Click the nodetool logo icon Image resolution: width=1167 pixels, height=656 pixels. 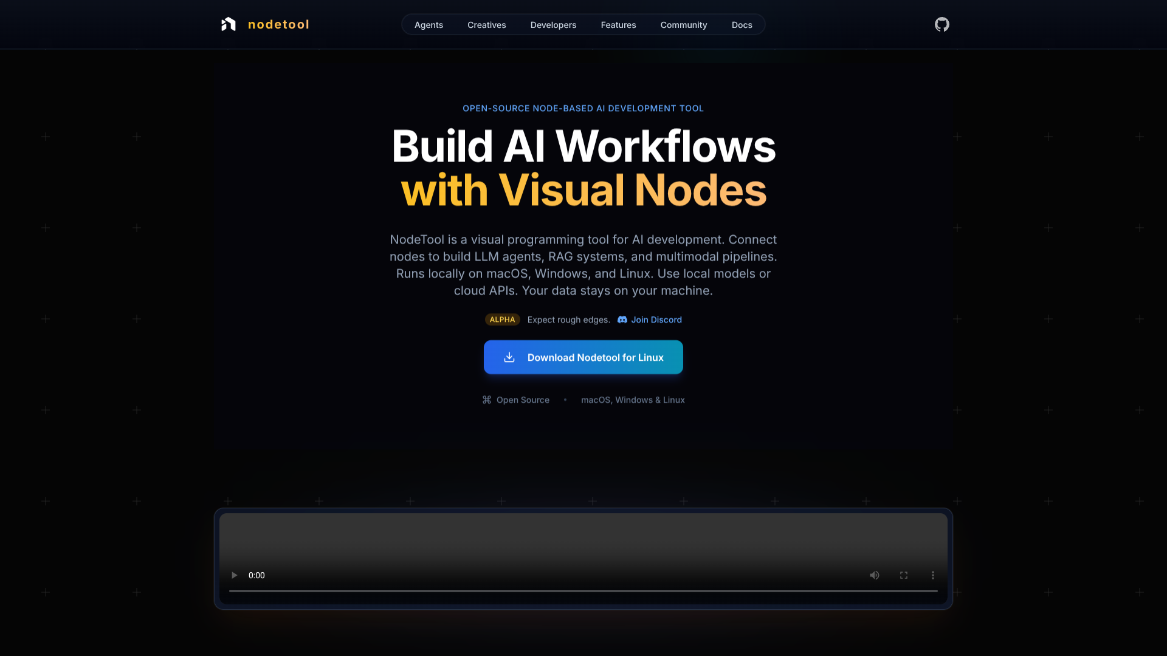point(229,24)
